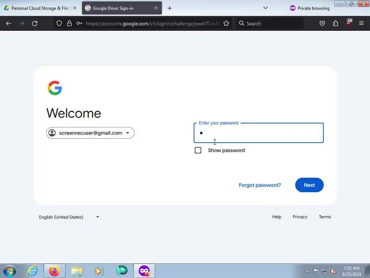
Task: Tick the Show password checkbox
Action: pos(198,150)
